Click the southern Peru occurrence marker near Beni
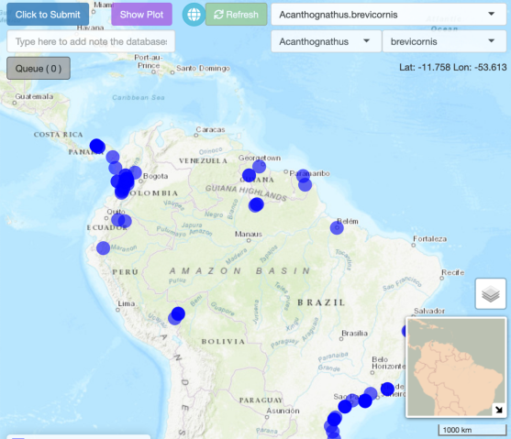 [178, 314]
